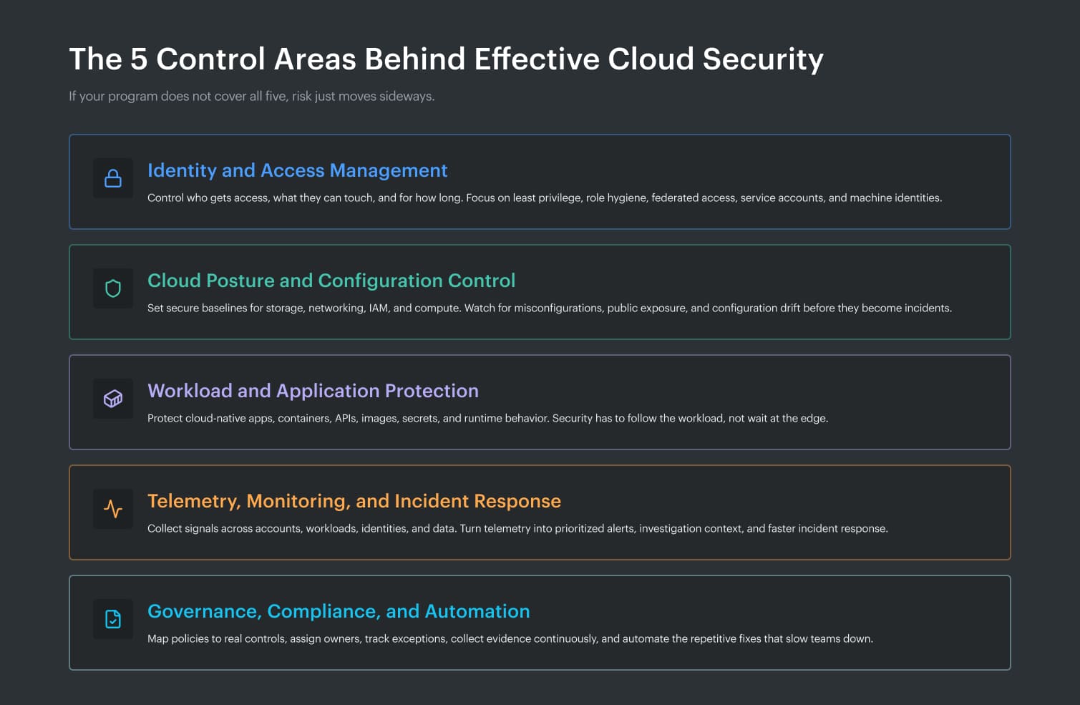Screen dimensions: 1080x705
Task: Click the Telemetry, Monitoring, and Incident Response heading
Action: click(x=354, y=501)
